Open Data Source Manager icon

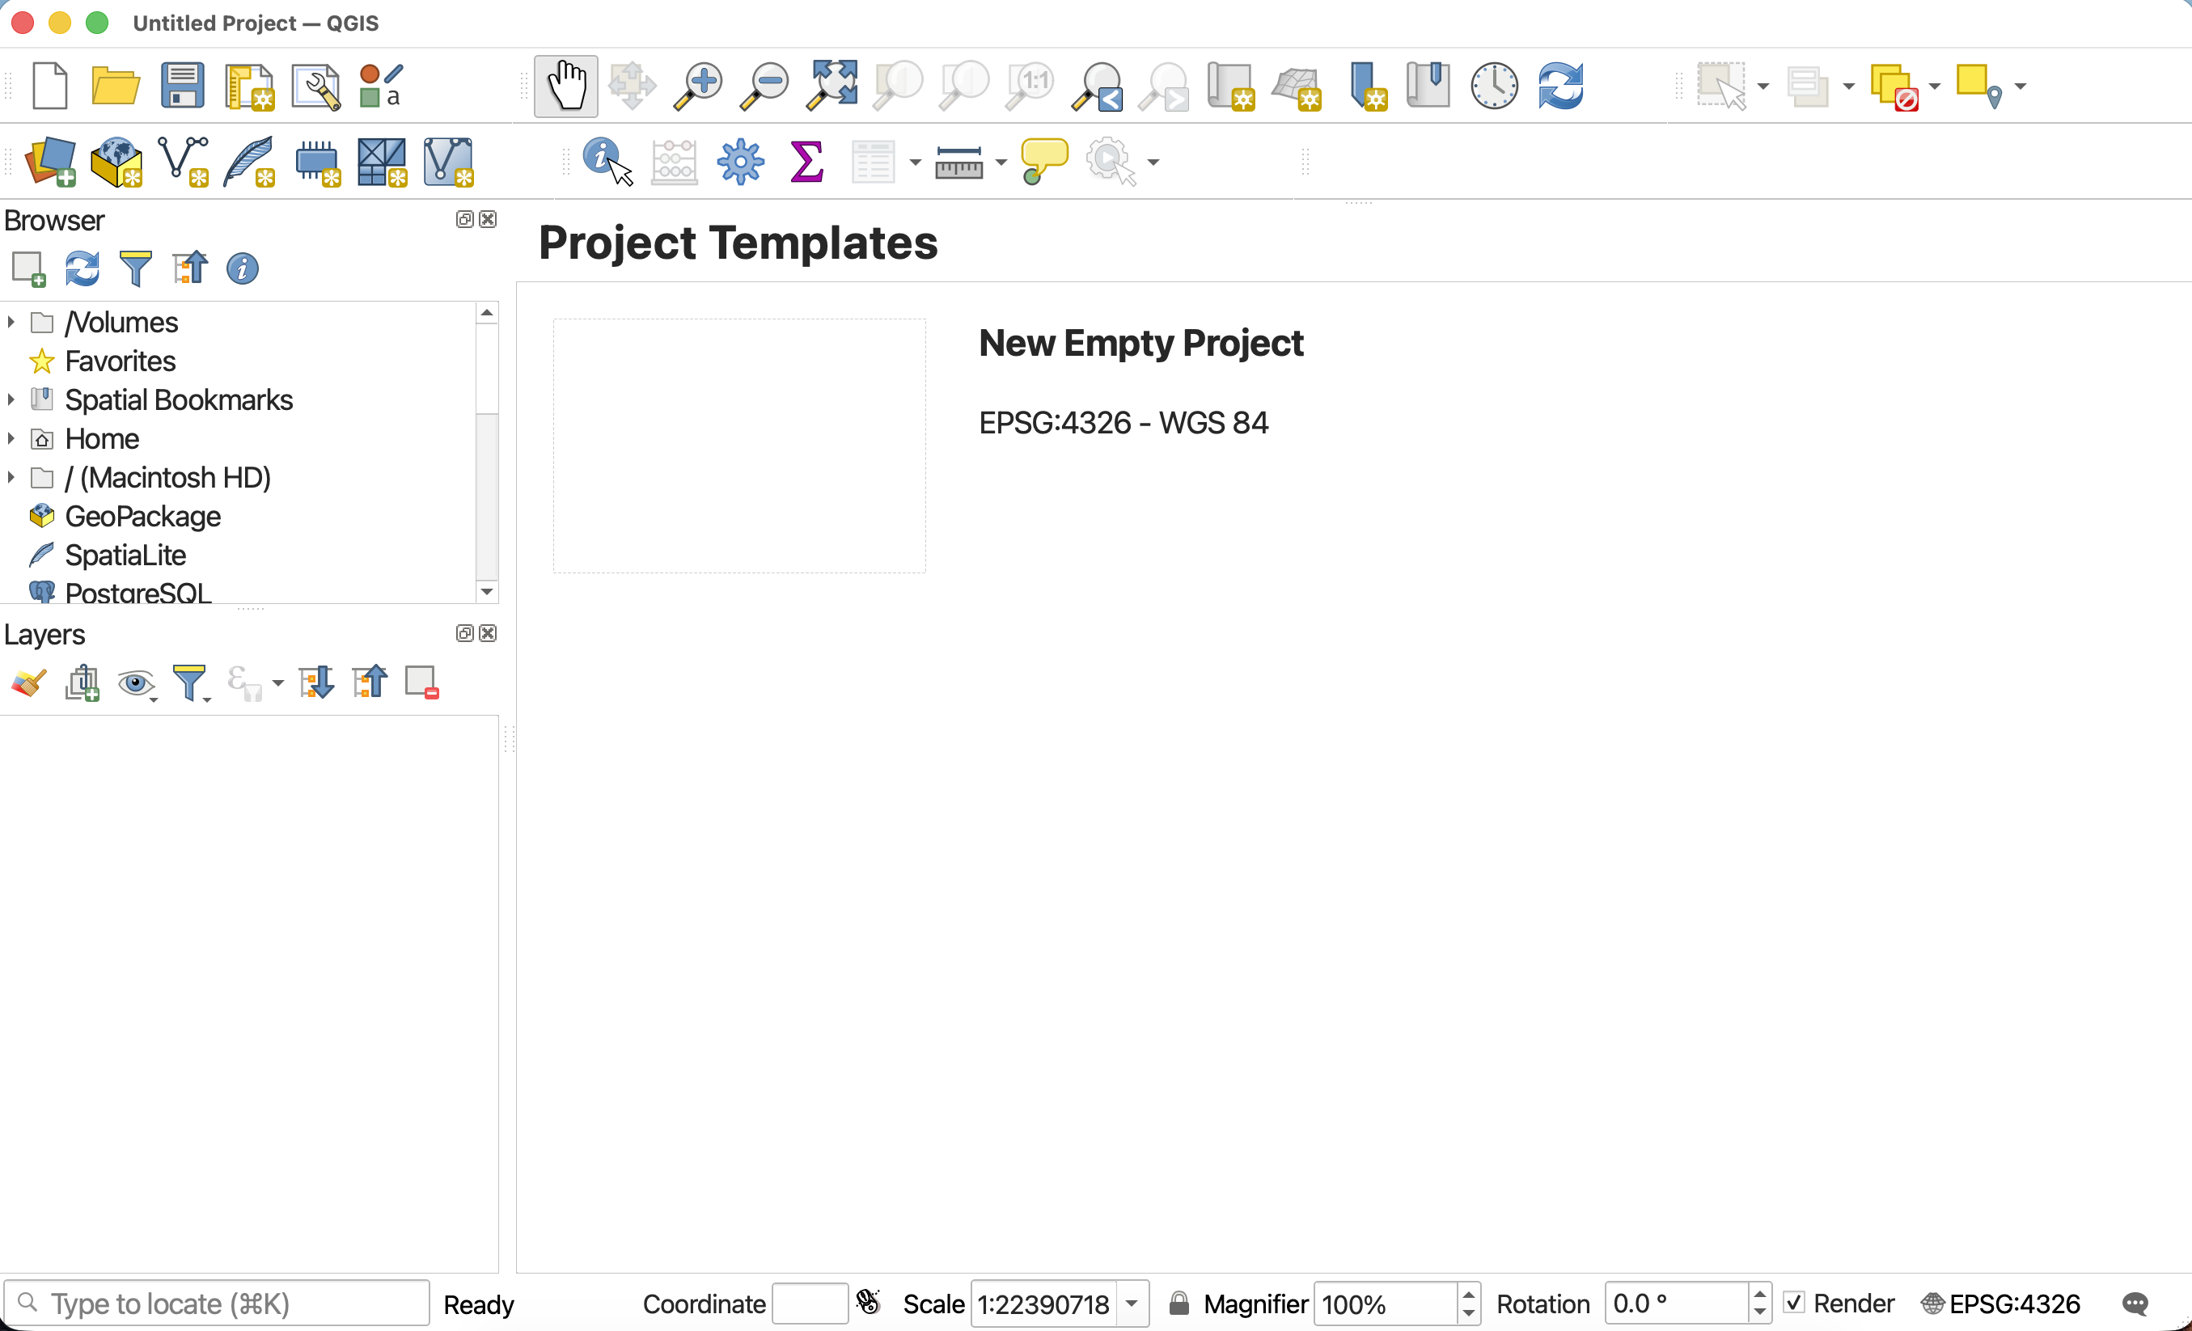point(51,162)
